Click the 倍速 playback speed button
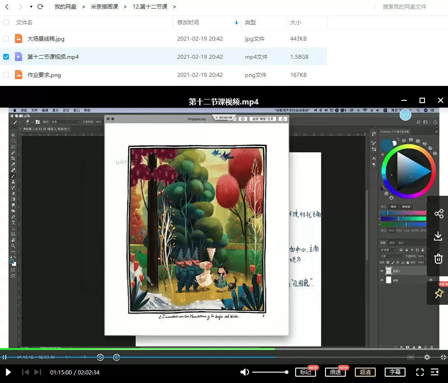448x383 pixels. (x=335, y=372)
